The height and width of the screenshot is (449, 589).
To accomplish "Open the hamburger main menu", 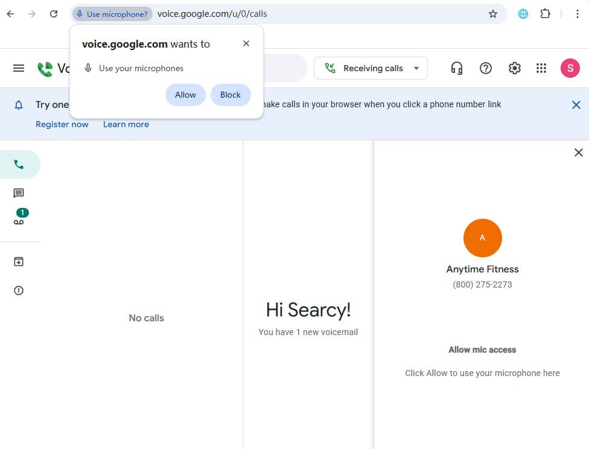I will (18, 68).
